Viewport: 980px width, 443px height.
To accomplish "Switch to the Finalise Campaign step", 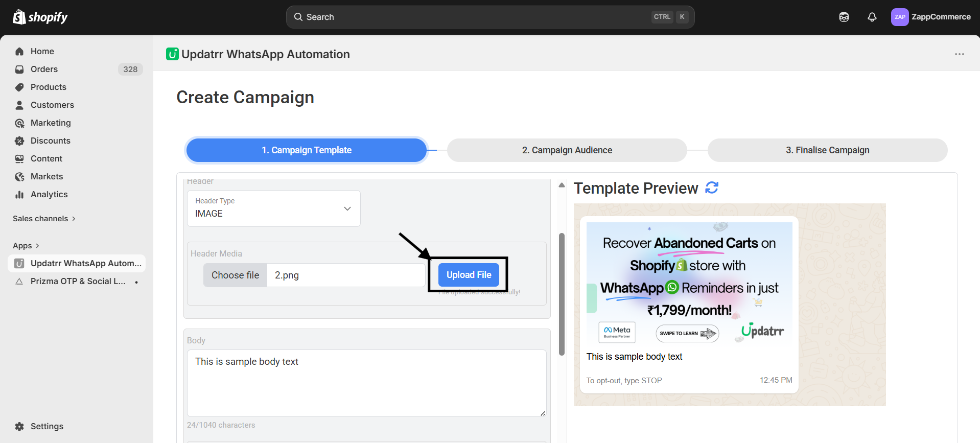I will click(827, 150).
